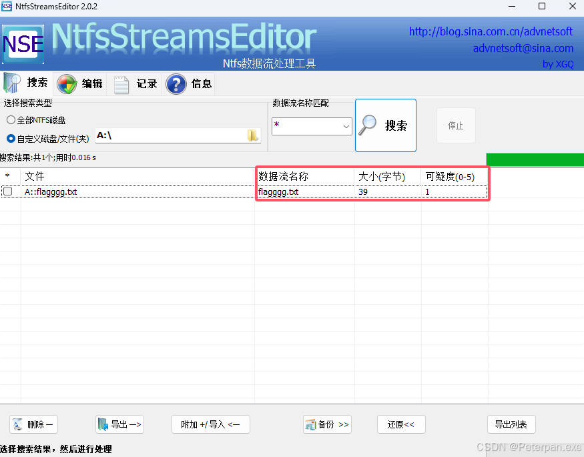The width and height of the screenshot is (584, 457).
Task: Click advnetsoft@sina.com email link
Action: point(523,49)
